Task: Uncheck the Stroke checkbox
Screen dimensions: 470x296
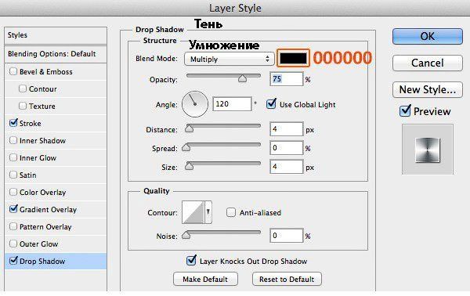Action: point(13,123)
